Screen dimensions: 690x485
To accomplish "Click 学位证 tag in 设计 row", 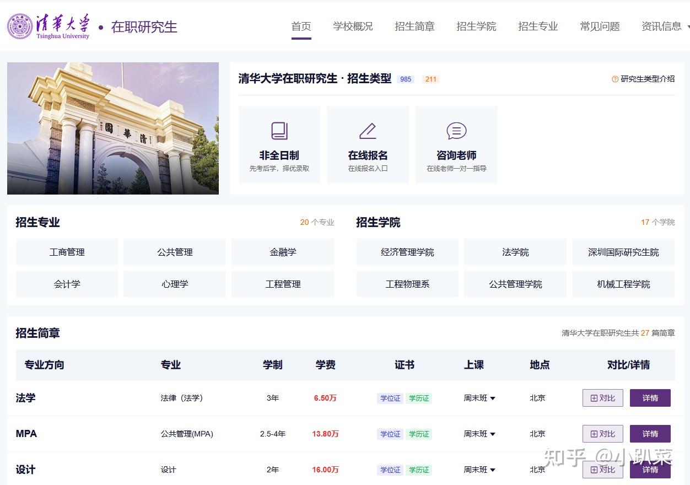I will click(390, 470).
